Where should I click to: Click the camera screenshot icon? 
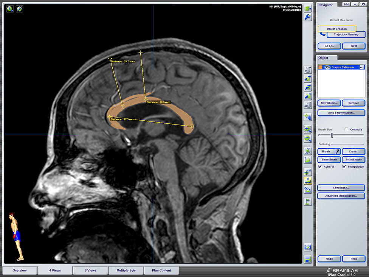[308, 247]
